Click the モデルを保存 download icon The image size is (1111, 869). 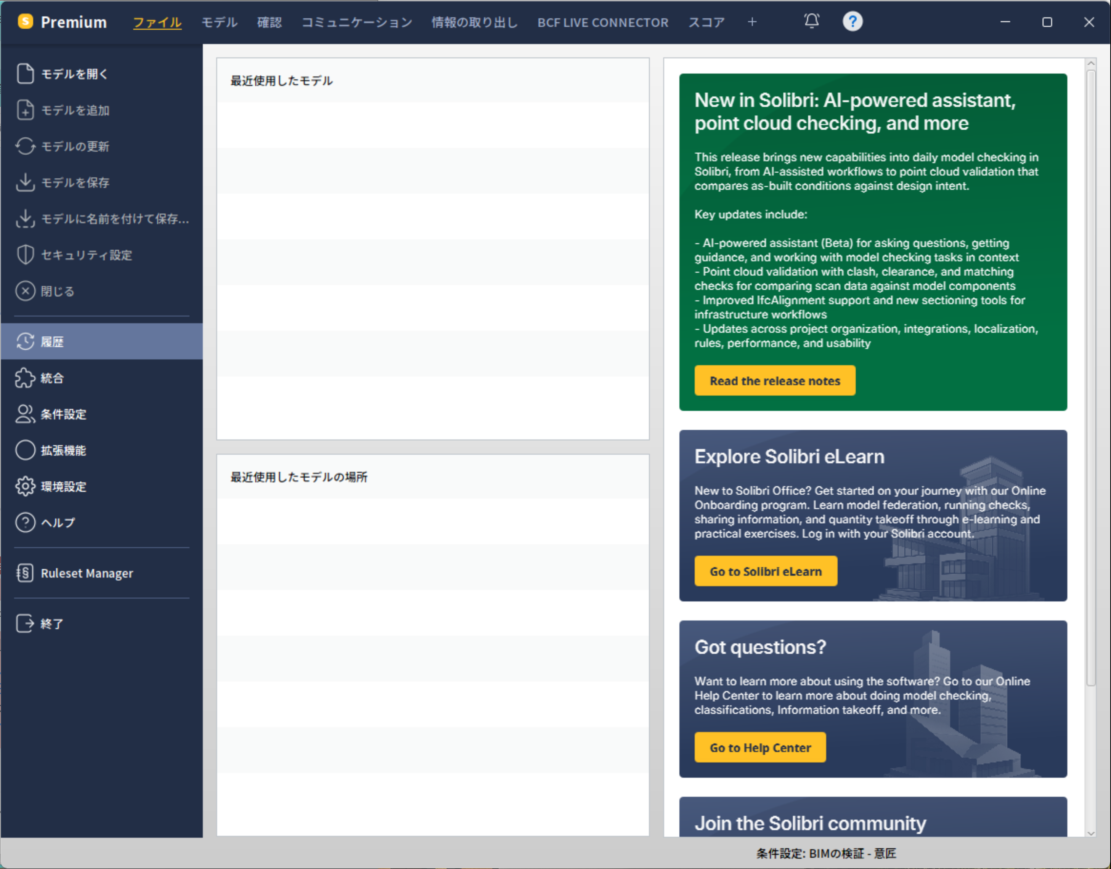[x=25, y=182]
